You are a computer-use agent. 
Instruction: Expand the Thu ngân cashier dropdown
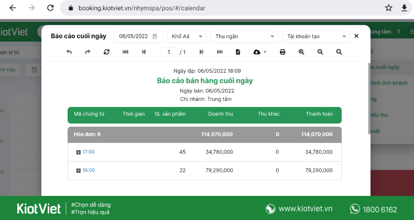244,36
